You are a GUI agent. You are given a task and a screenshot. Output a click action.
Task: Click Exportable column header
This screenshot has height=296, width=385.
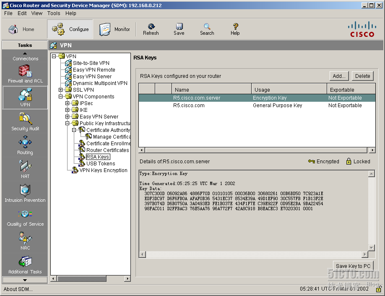coord(351,90)
